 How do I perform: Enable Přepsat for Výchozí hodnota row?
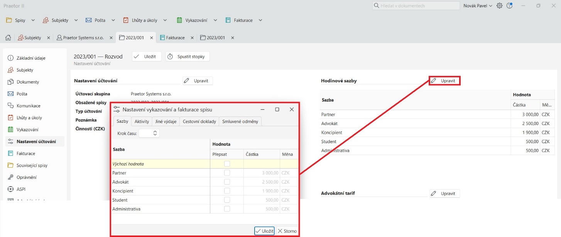pyautogui.click(x=227, y=164)
